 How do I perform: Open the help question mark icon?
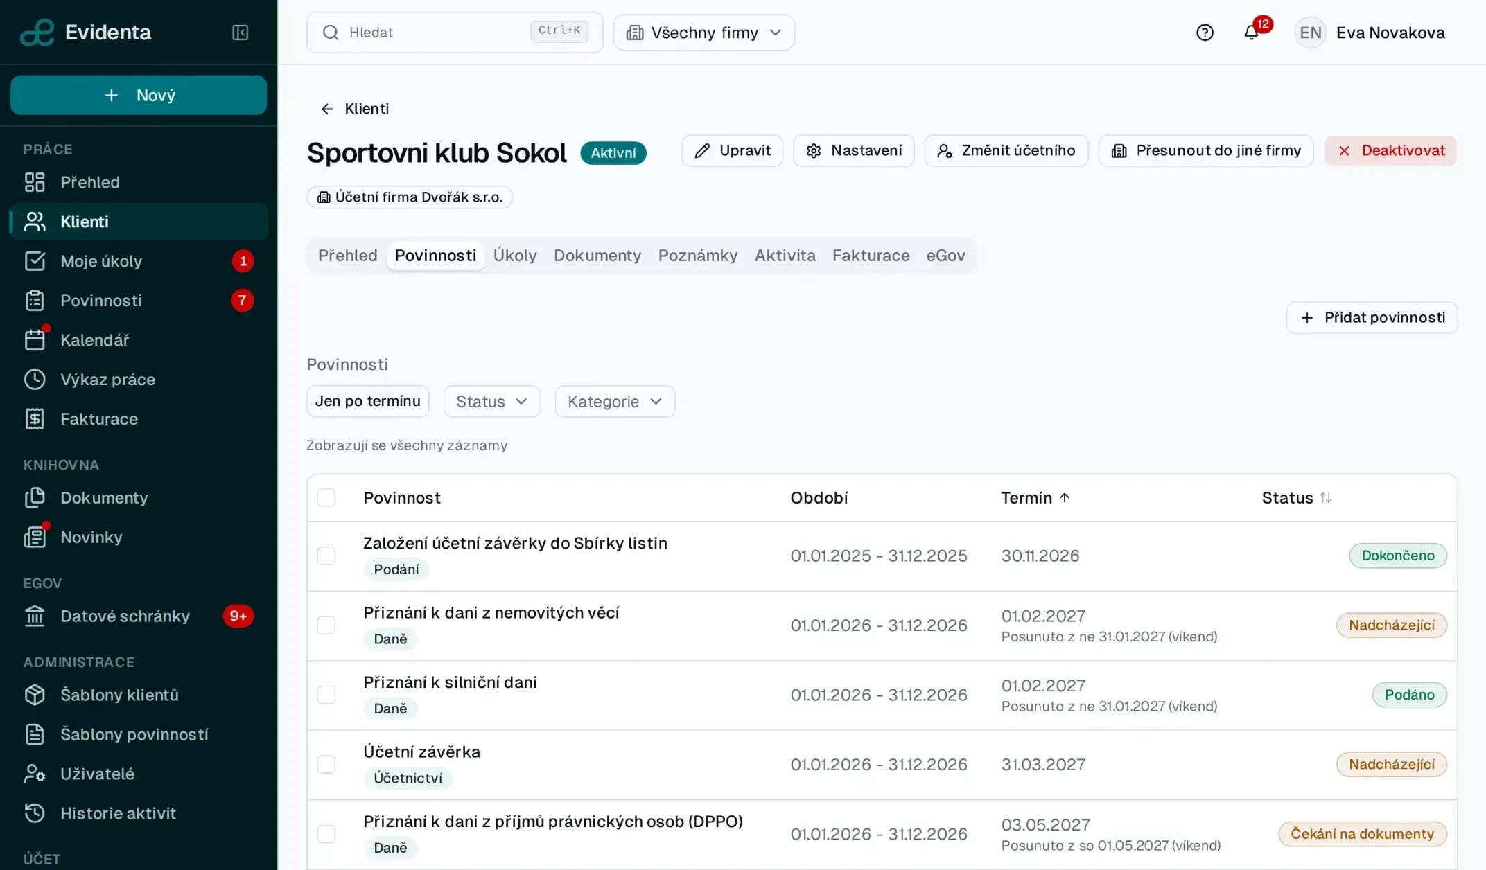click(x=1205, y=33)
